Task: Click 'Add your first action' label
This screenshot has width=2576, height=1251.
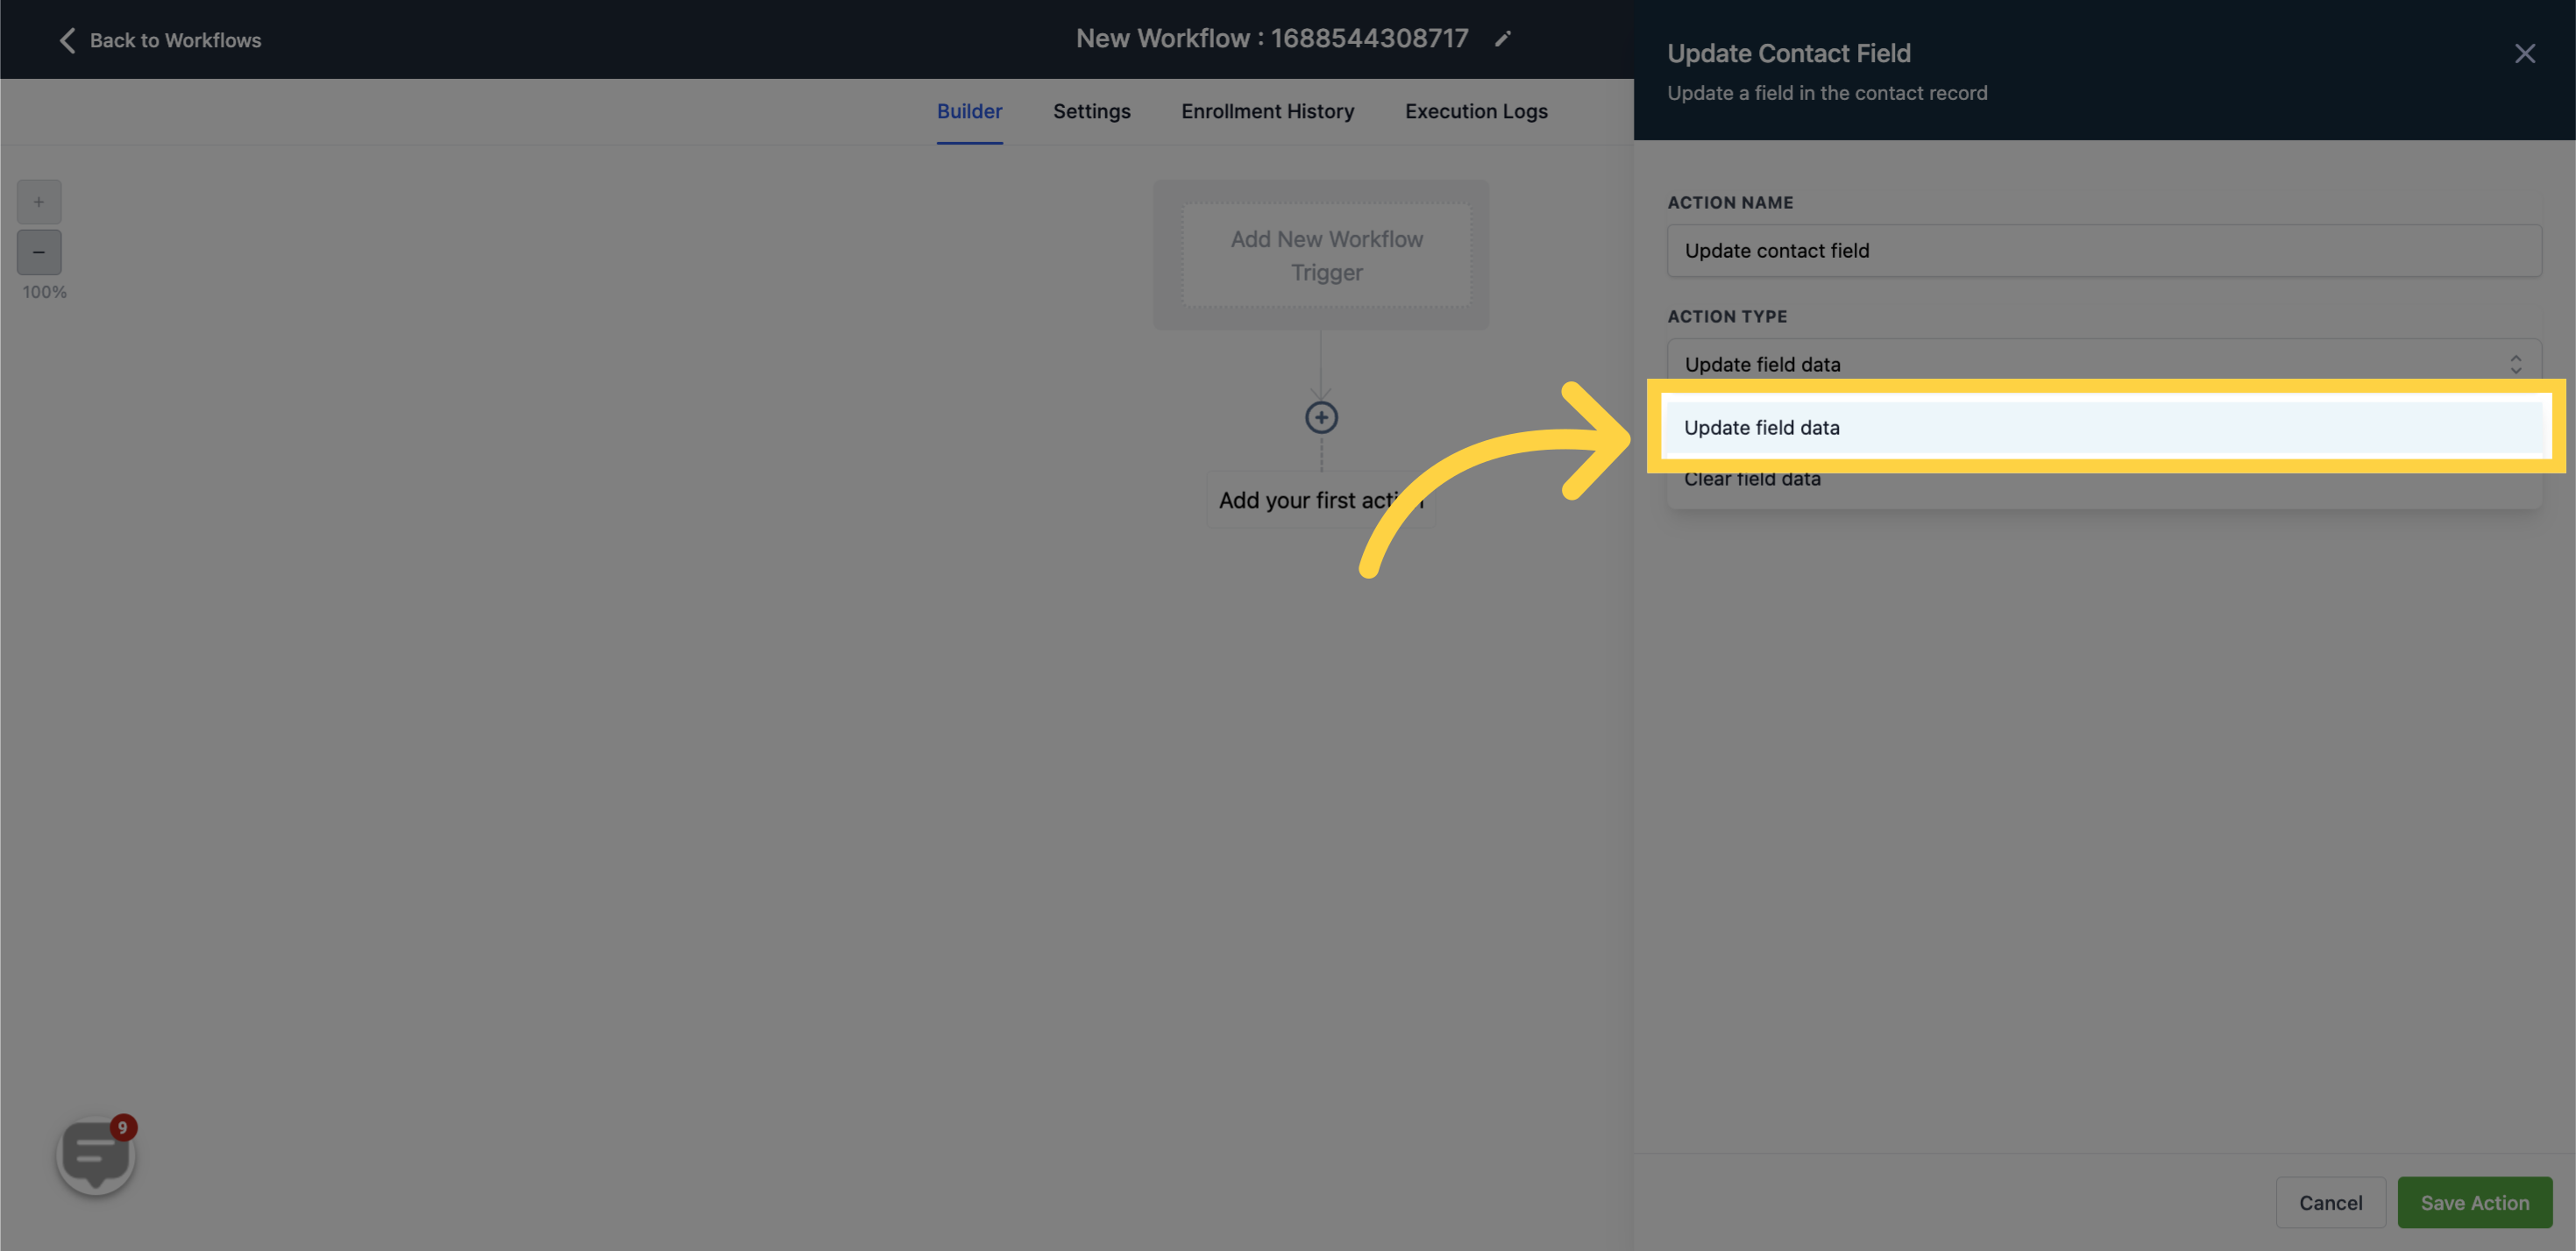Action: (1321, 500)
